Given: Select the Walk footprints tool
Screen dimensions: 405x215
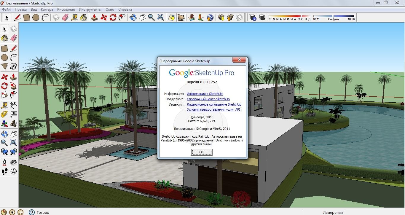Looking at the screenshot, I should [x=4, y=171].
